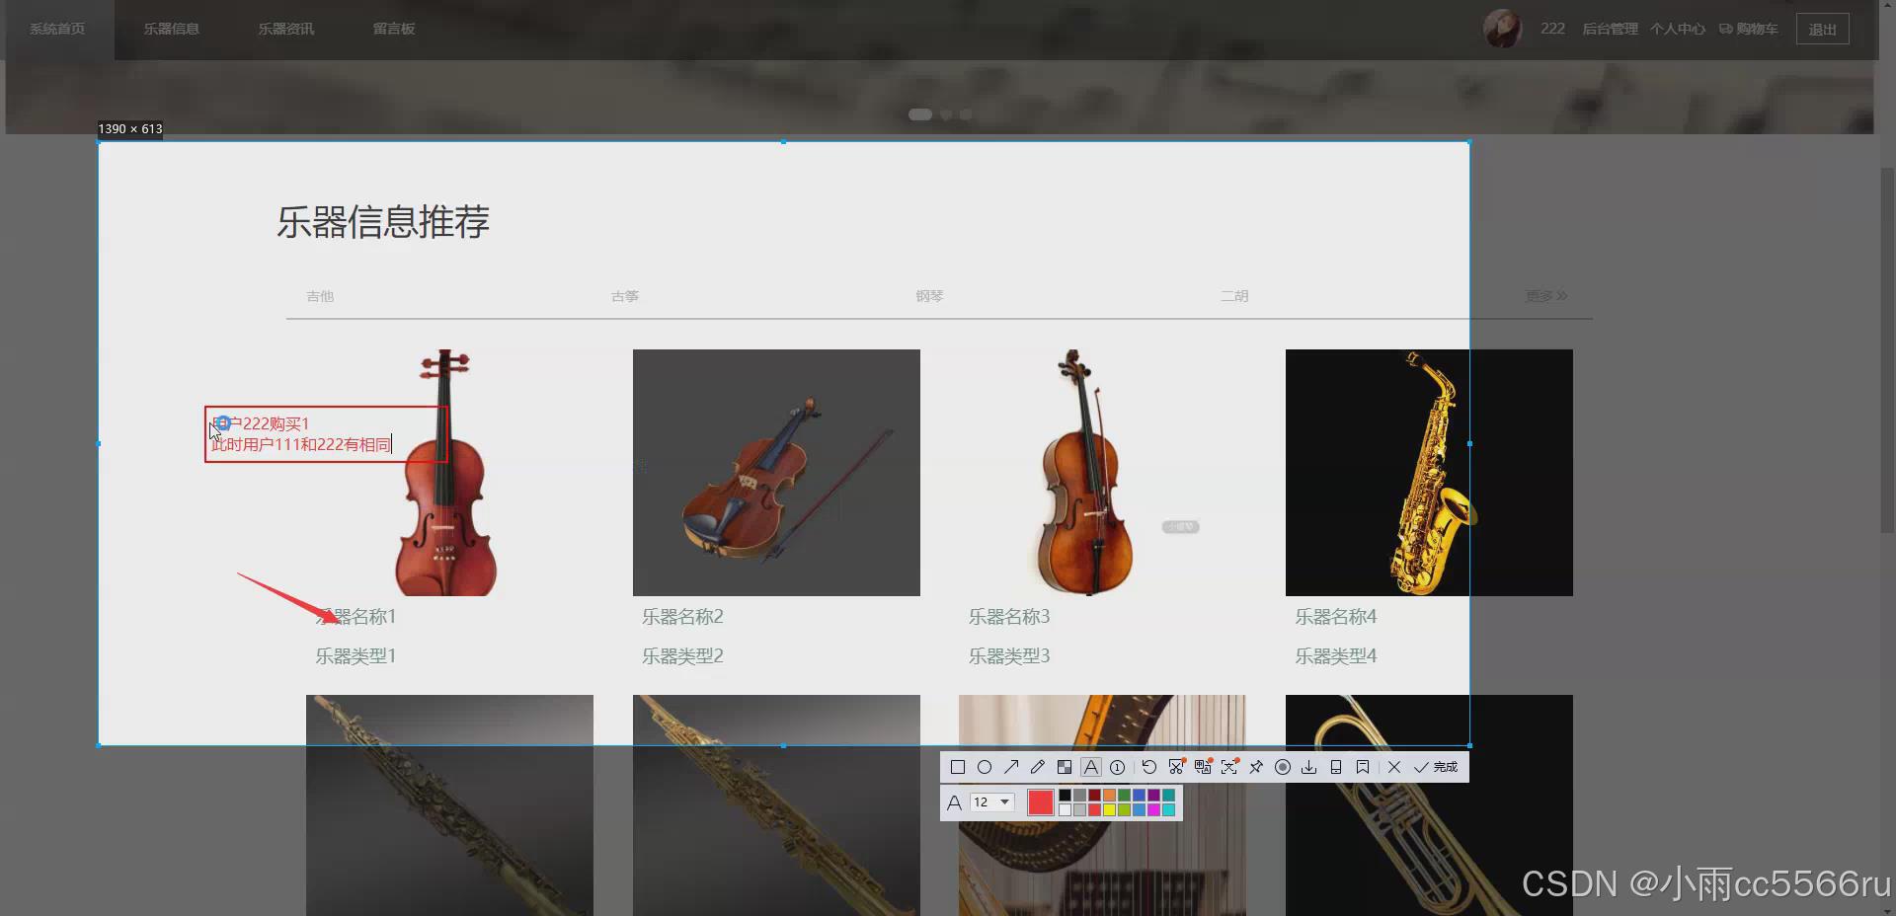This screenshot has height=916, width=1896.
Task: Open the cello image for 乐器名称3
Action: 1102,472
